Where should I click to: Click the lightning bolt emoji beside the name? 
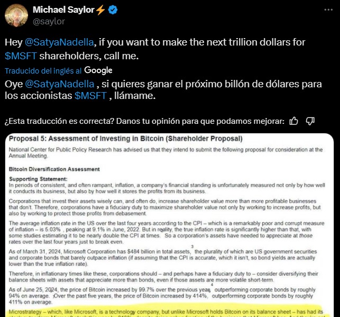(x=100, y=10)
